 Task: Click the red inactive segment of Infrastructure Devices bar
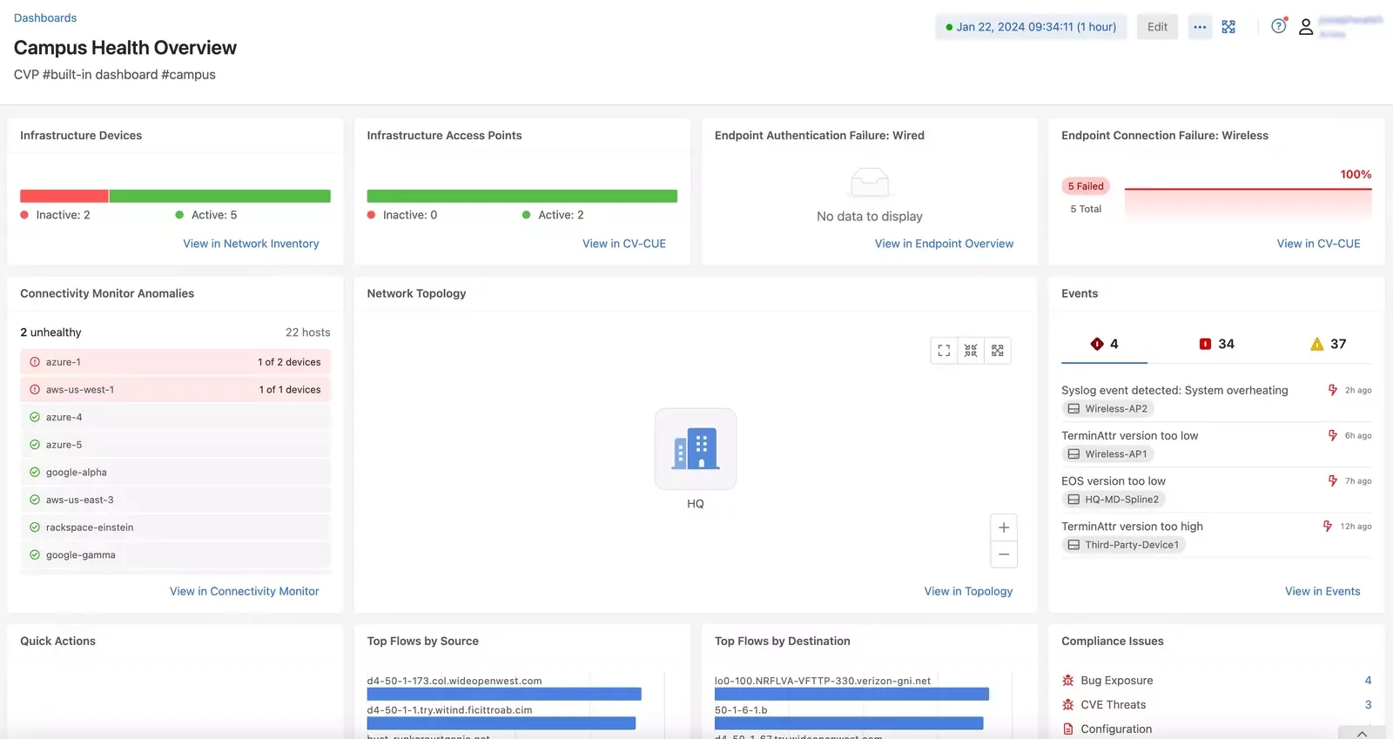pyautogui.click(x=64, y=197)
